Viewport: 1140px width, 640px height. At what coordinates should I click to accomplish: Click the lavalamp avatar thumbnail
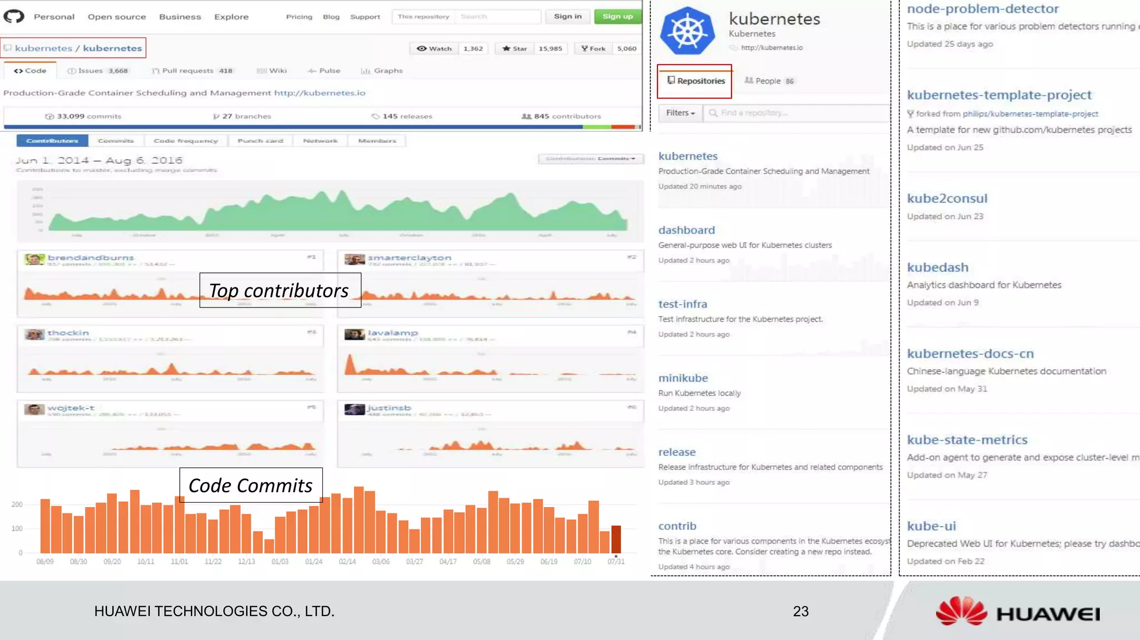point(355,334)
